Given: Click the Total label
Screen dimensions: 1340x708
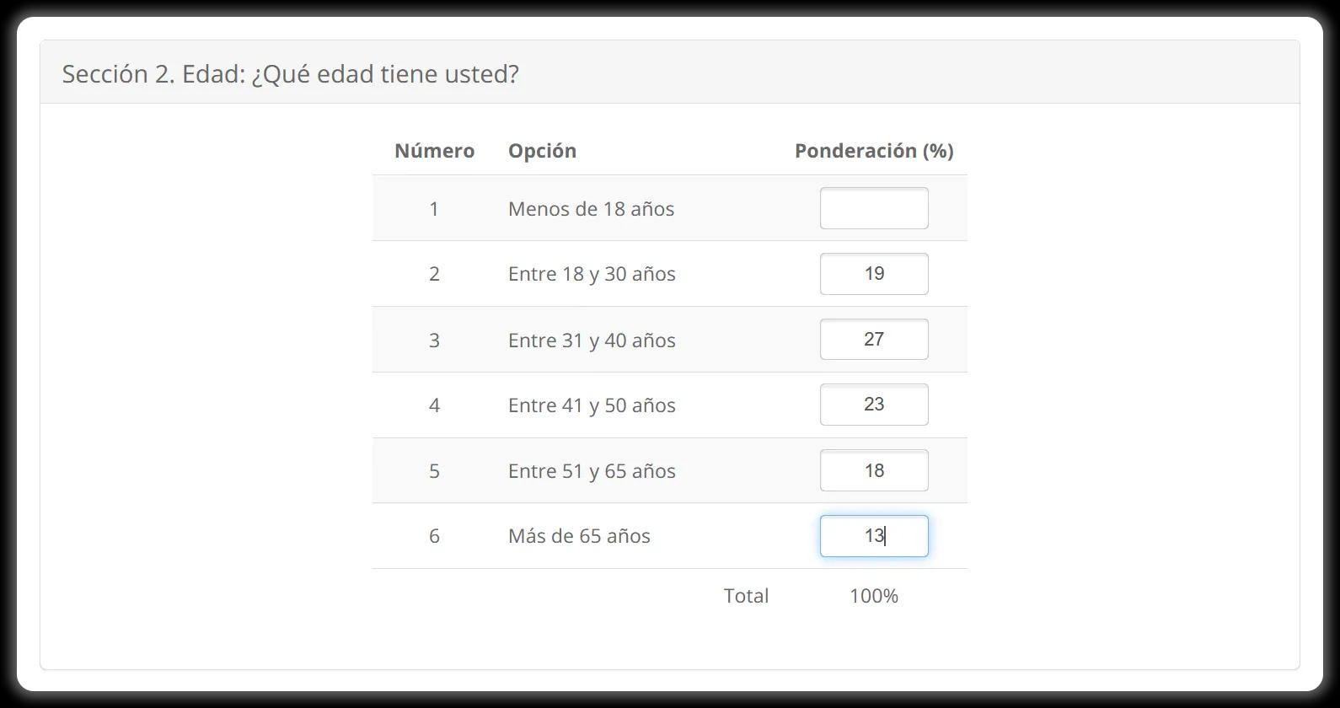Looking at the screenshot, I should [x=745, y=595].
